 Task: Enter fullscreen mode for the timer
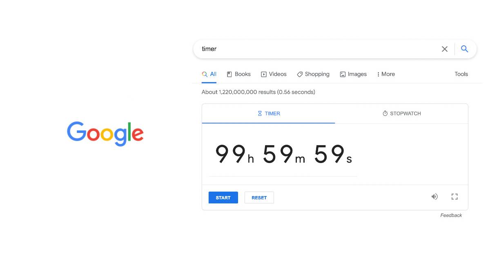click(454, 197)
